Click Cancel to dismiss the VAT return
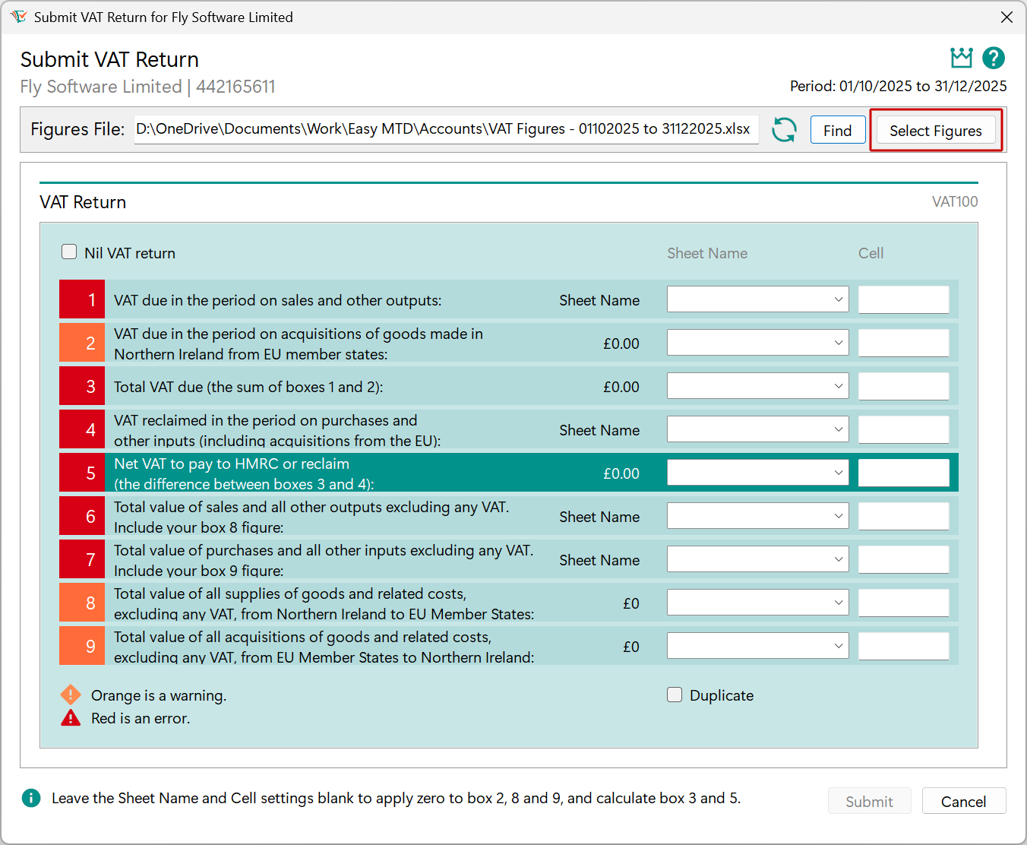The image size is (1027, 845). (963, 801)
